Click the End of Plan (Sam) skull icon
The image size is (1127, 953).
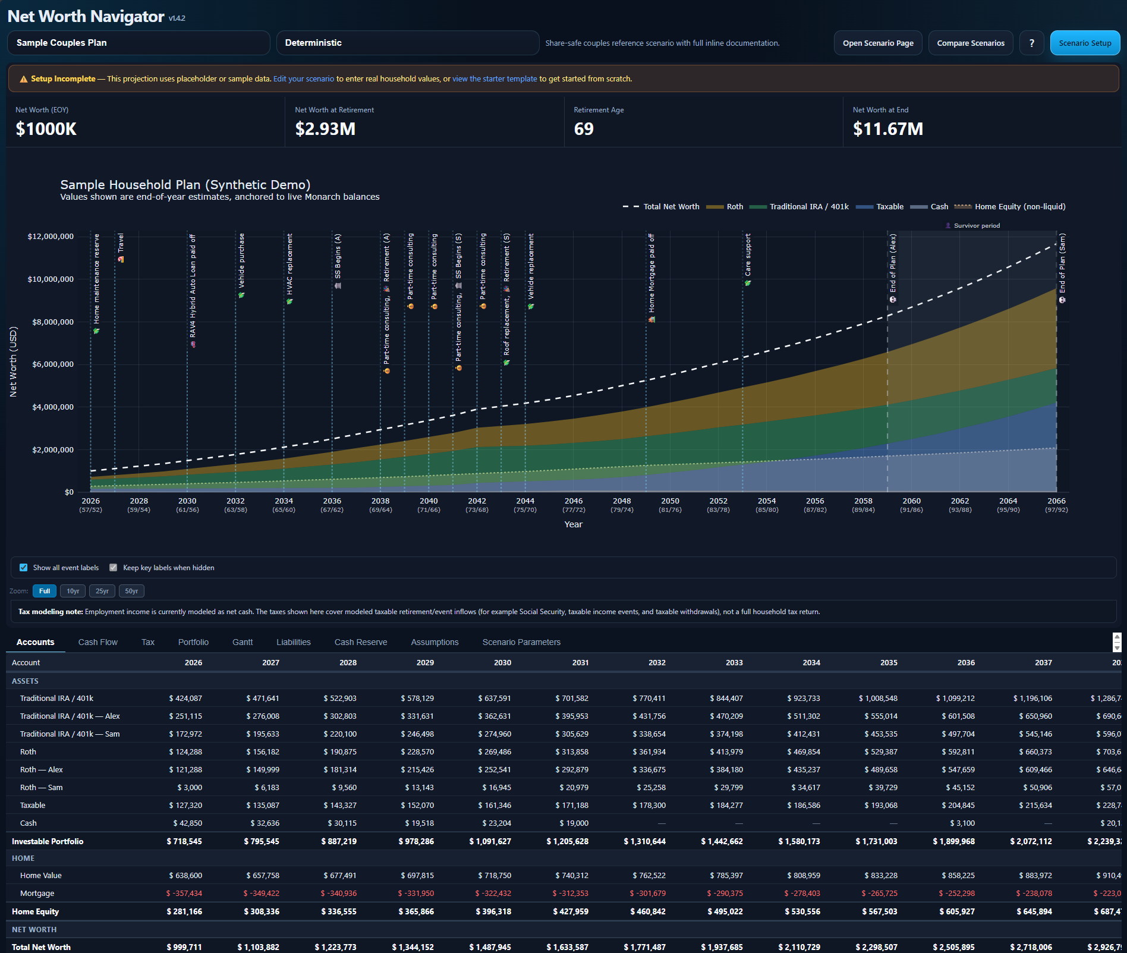(x=1062, y=300)
